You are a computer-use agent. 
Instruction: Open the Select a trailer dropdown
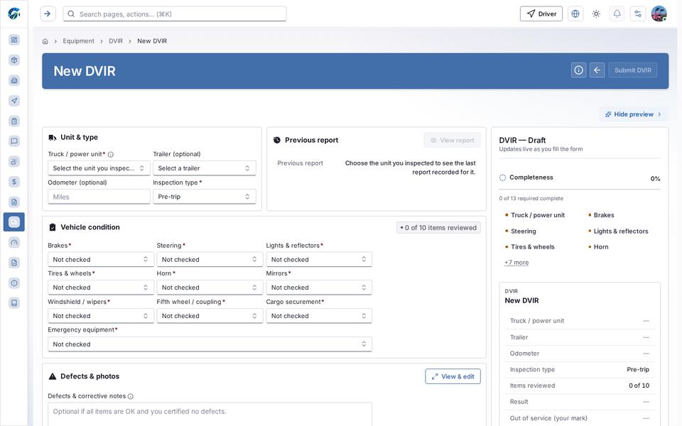(x=204, y=168)
